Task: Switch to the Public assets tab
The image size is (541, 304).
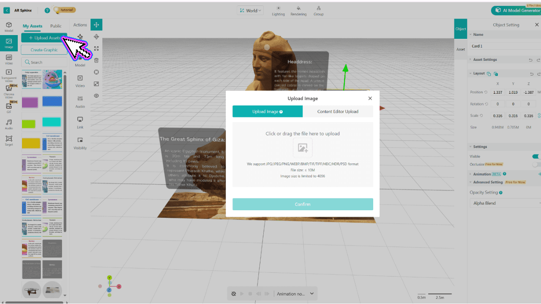Action: [56, 26]
